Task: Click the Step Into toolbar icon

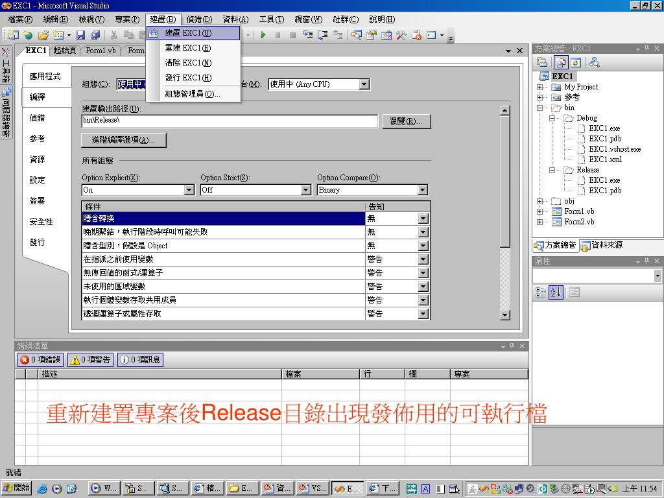Action: [308, 35]
